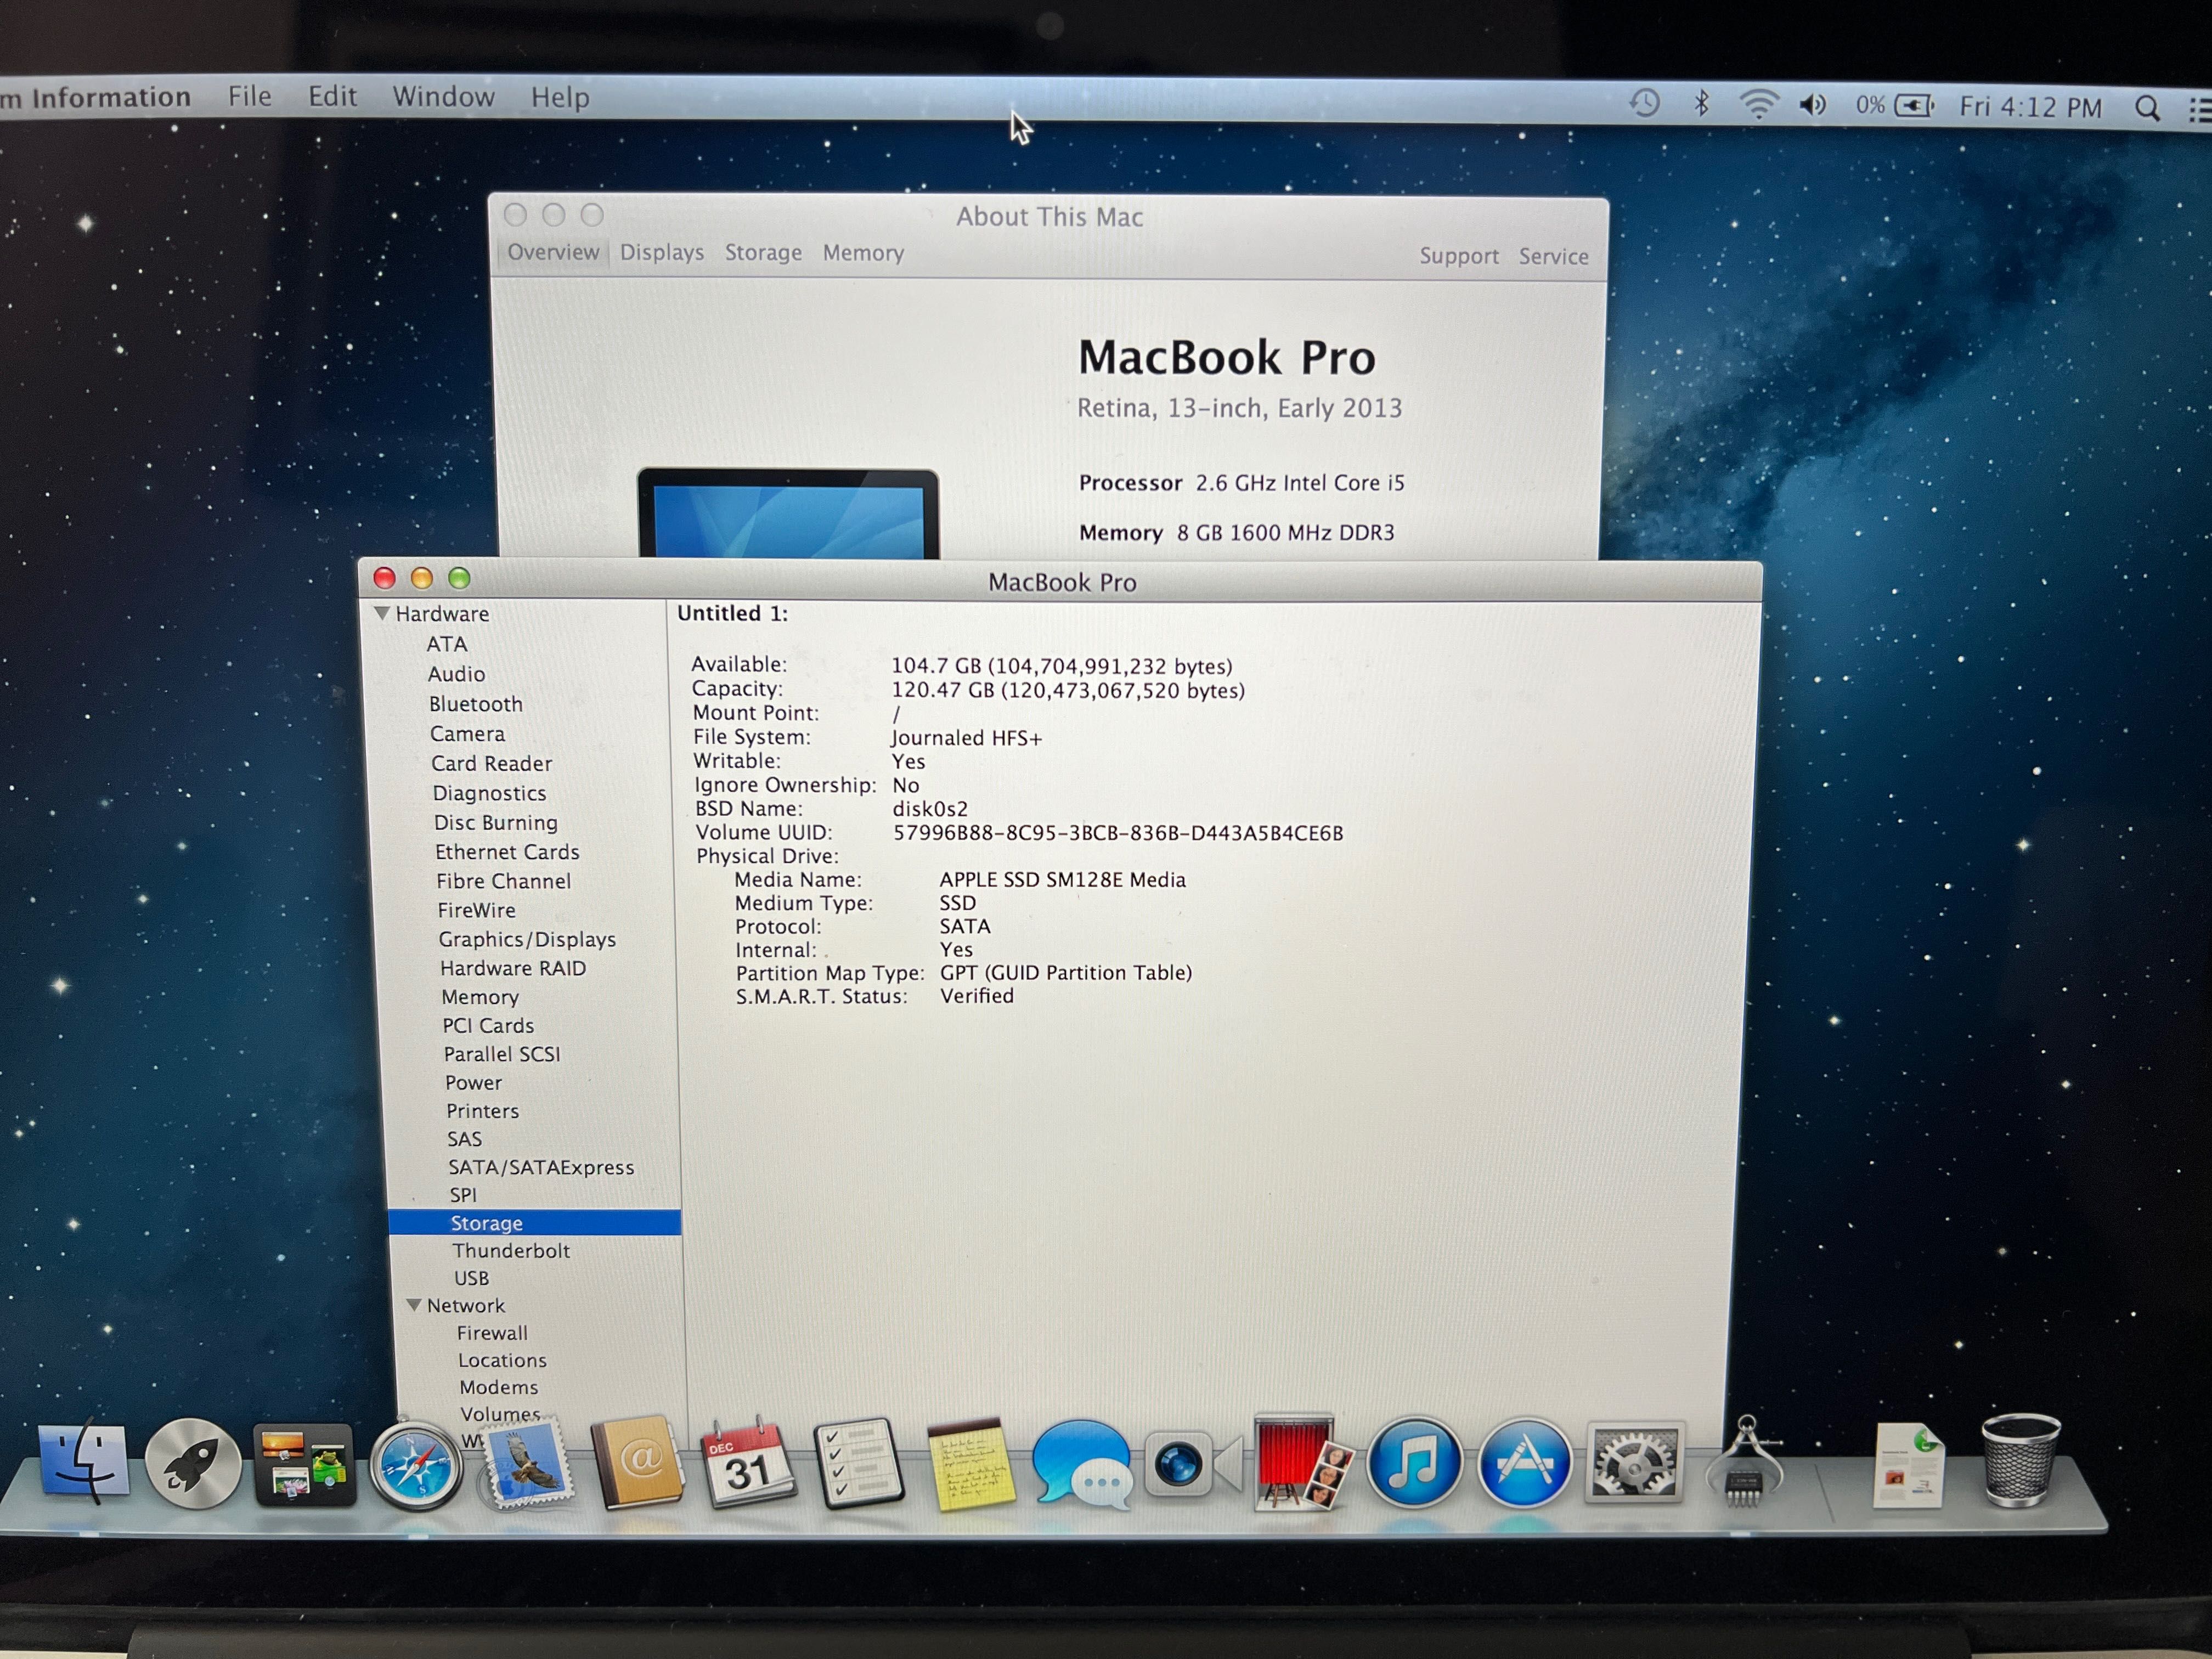Select Diagnostics in the sidebar
2212x1659 pixels.
click(489, 793)
